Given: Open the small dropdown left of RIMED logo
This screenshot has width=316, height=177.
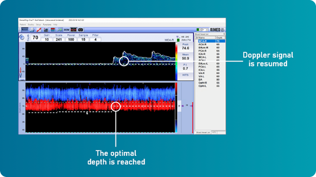Looking at the screenshot, I should [205, 30].
